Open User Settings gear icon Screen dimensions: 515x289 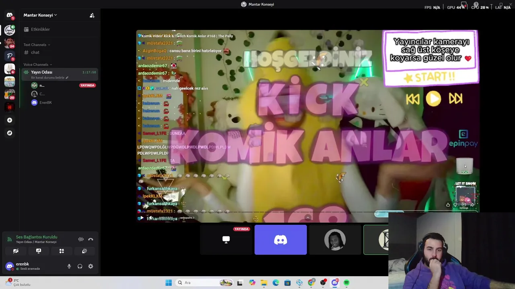(x=91, y=266)
